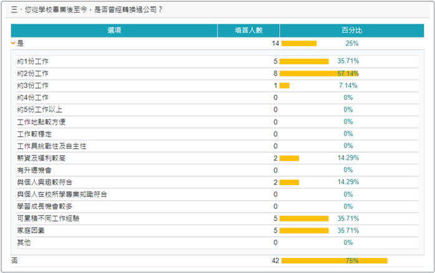The width and height of the screenshot is (435, 273).
Task: Click the 可累積不同工作經驗 option row
Action: click(48, 218)
